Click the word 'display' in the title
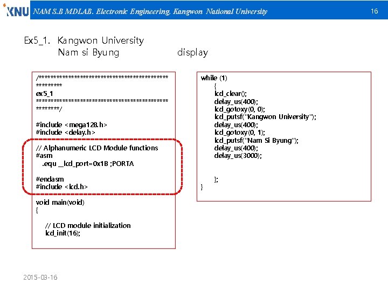 pyautogui.click(x=192, y=52)
